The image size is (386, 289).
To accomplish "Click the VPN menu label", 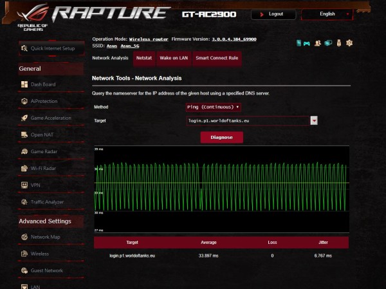I will pyautogui.click(x=35, y=185).
